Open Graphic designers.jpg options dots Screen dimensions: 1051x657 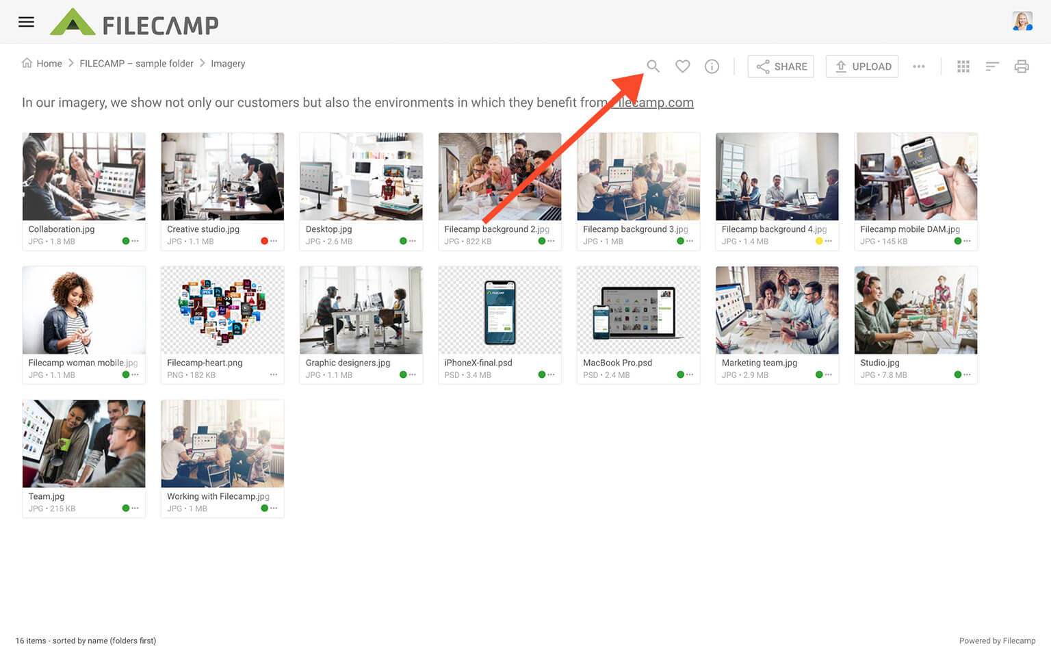[413, 374]
